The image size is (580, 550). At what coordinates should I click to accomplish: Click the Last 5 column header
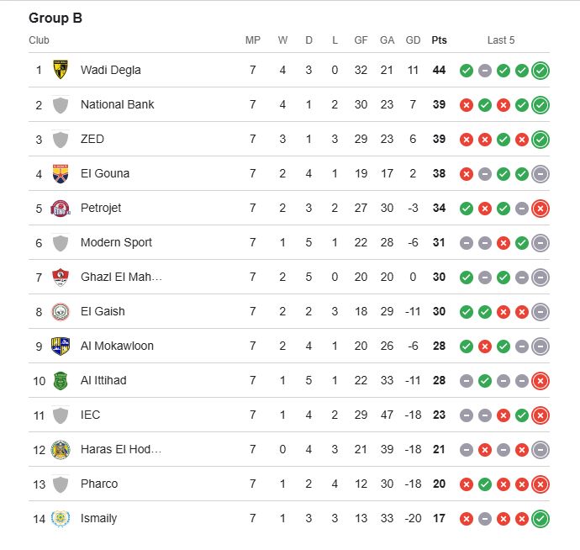point(501,40)
